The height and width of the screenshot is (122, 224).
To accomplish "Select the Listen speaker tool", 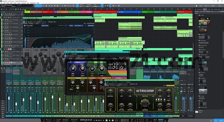I will pos(58,6).
